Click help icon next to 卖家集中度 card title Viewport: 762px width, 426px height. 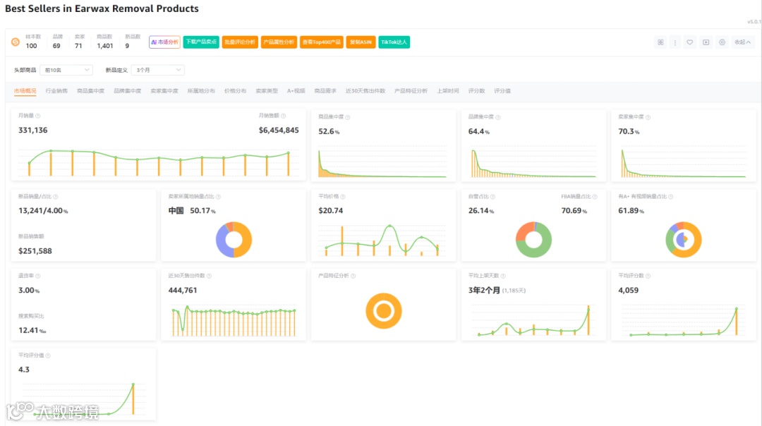pyautogui.click(x=648, y=117)
